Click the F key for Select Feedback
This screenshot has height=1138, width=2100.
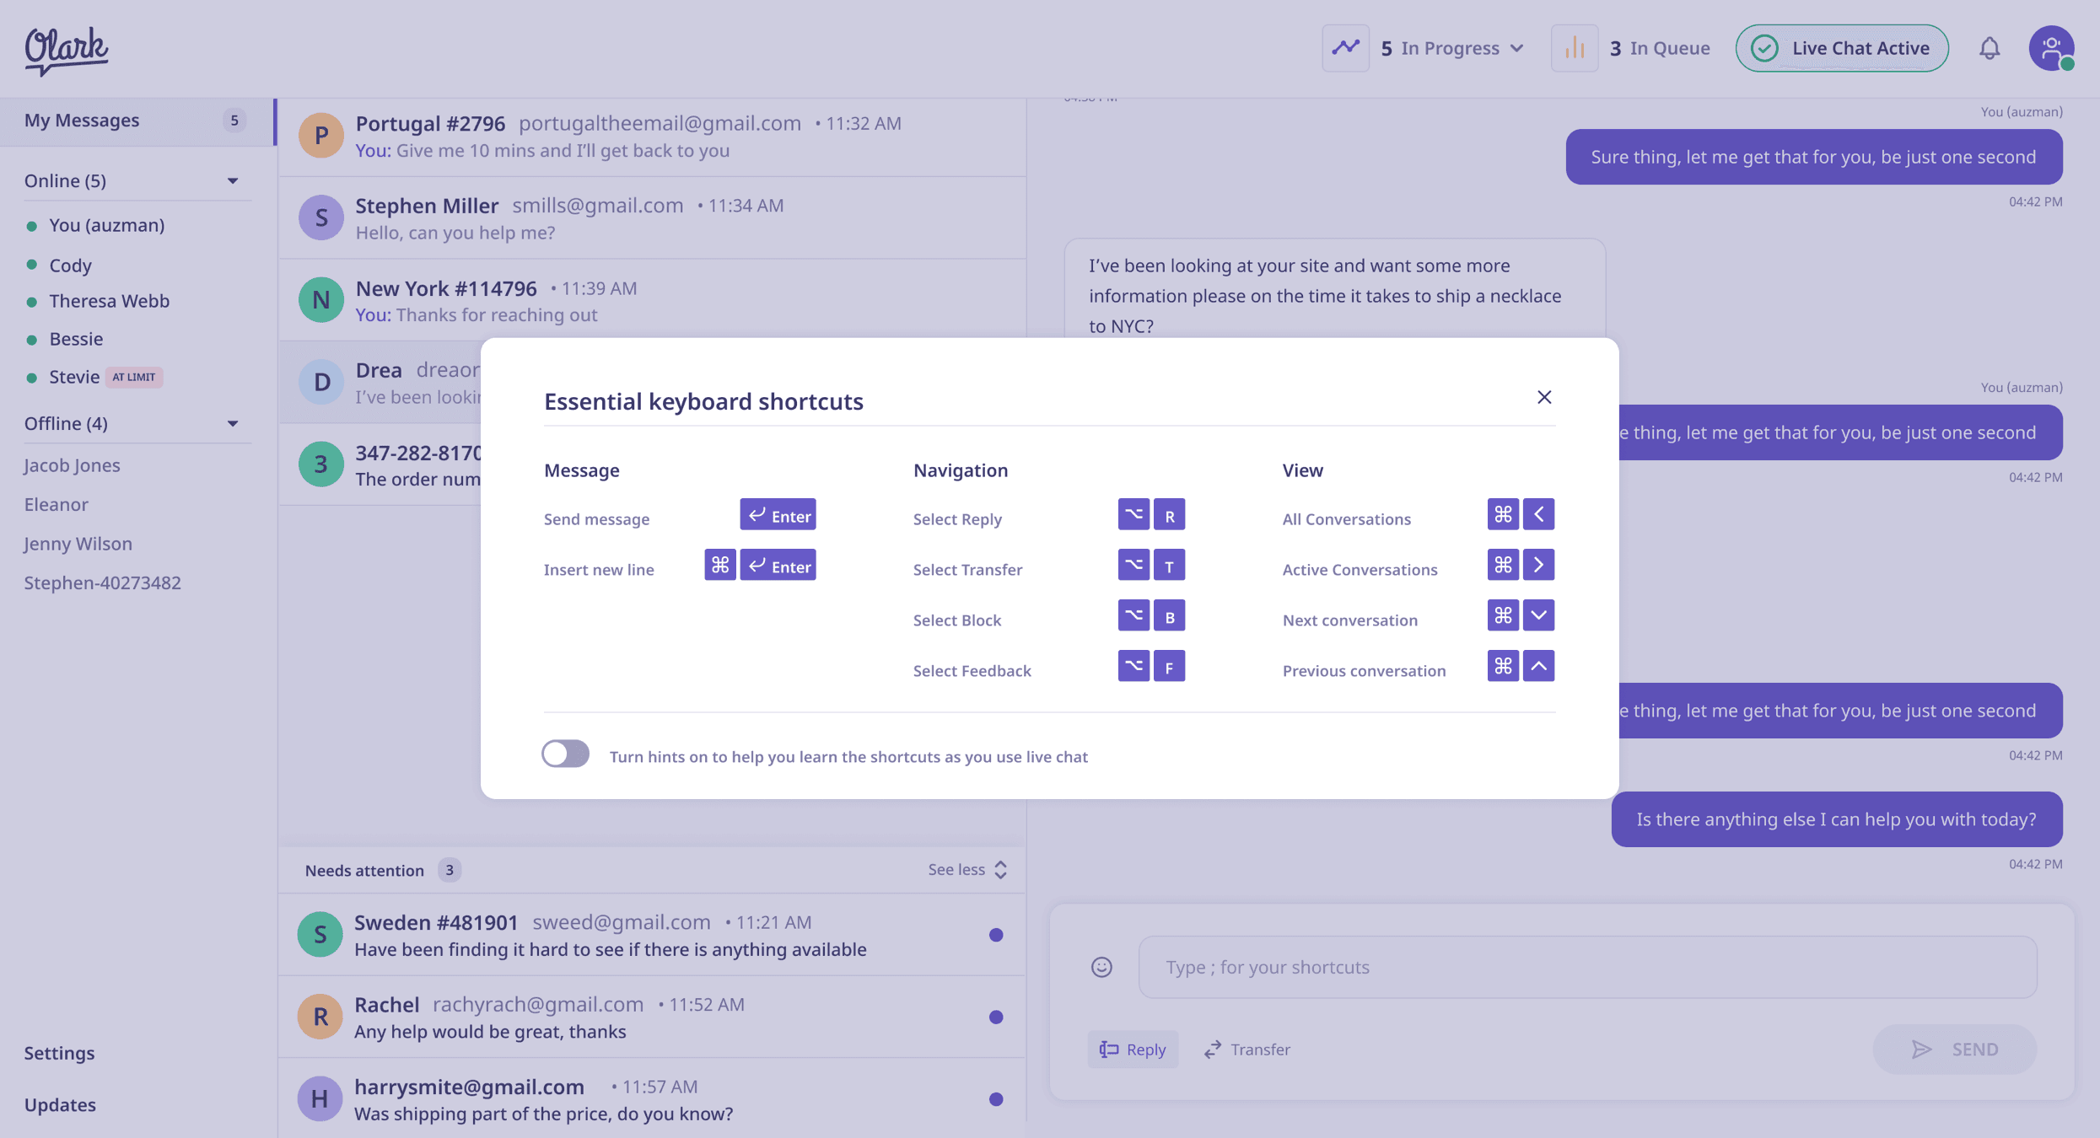click(1170, 667)
